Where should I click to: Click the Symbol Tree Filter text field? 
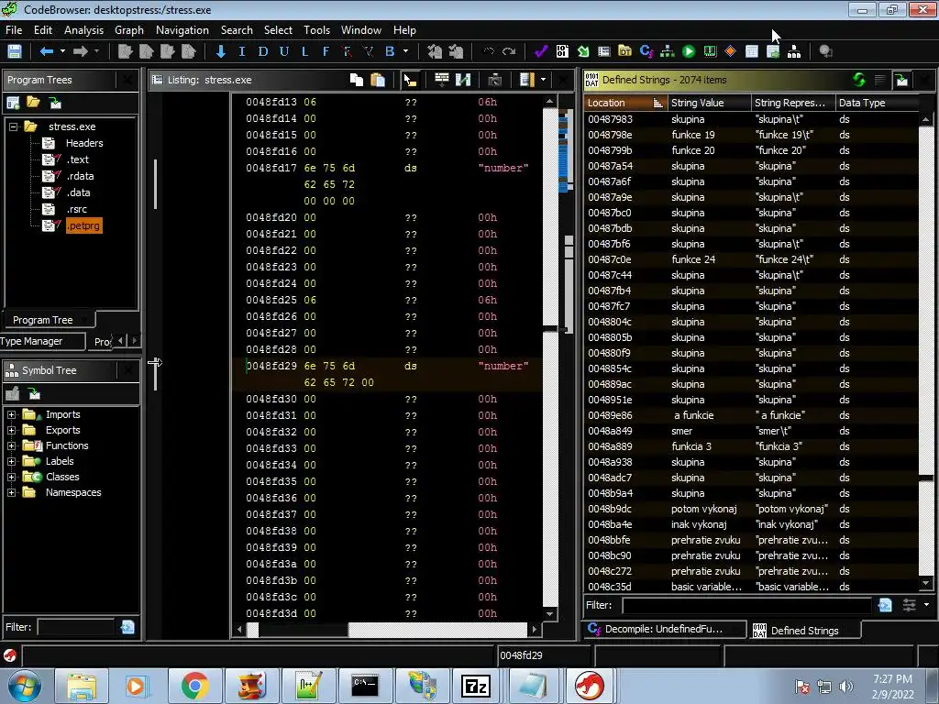75,627
